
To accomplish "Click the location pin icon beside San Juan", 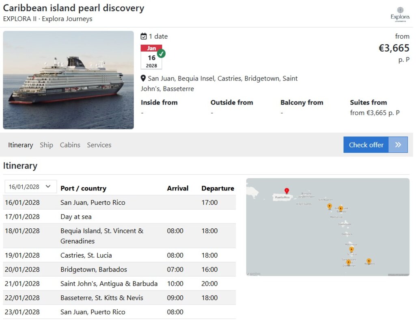I will [143, 78].
